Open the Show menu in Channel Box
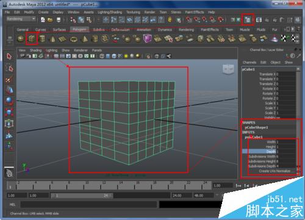305x220 pixels. click(289, 62)
